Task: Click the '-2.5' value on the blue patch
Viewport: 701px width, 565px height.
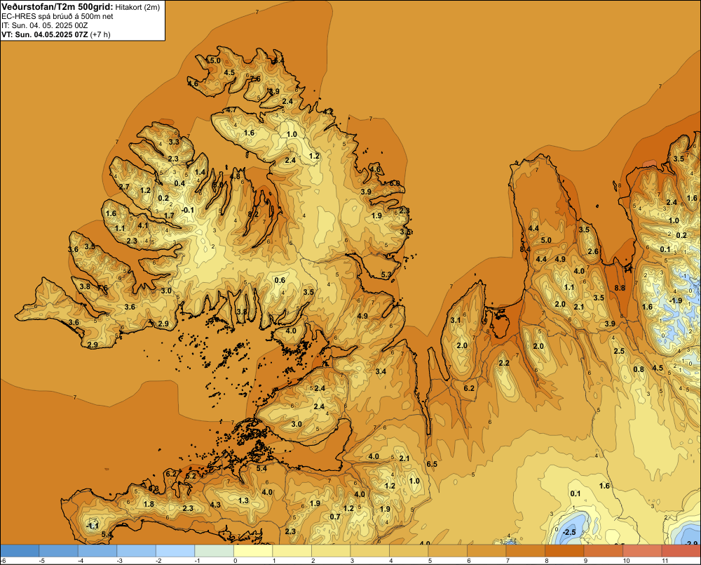Action: (x=569, y=532)
